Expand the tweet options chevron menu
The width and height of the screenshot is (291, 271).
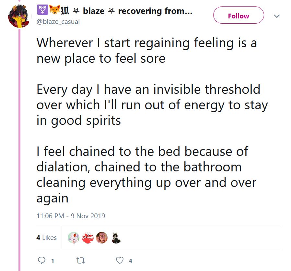tap(277, 16)
